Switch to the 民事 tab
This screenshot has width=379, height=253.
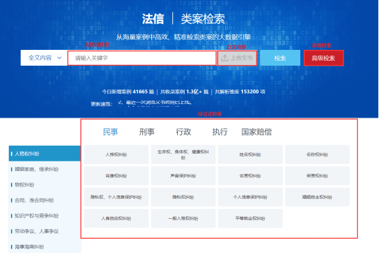click(x=110, y=132)
